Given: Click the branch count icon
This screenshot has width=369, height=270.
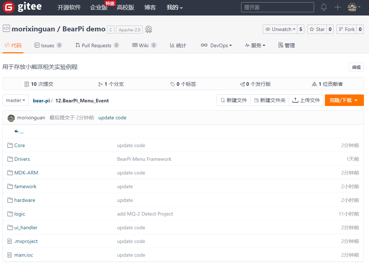Looking at the screenshot, I should (x=100, y=84).
